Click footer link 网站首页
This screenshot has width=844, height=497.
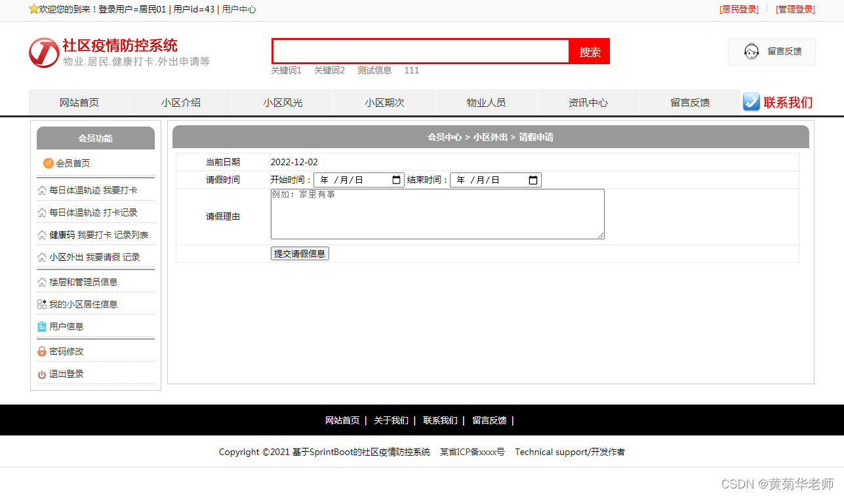[x=342, y=421]
